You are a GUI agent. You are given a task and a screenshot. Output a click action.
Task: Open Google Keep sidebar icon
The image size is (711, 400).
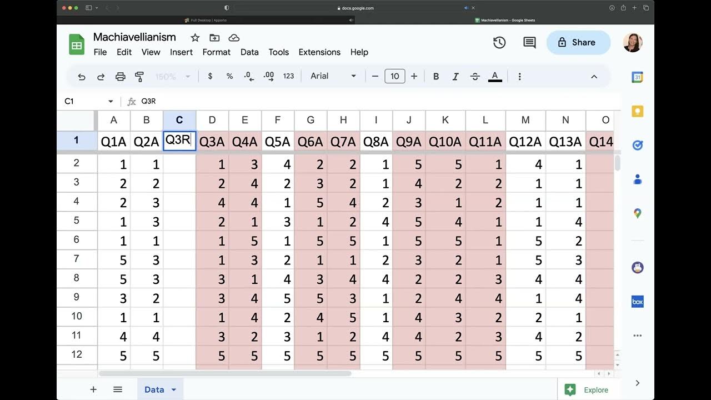click(x=637, y=111)
